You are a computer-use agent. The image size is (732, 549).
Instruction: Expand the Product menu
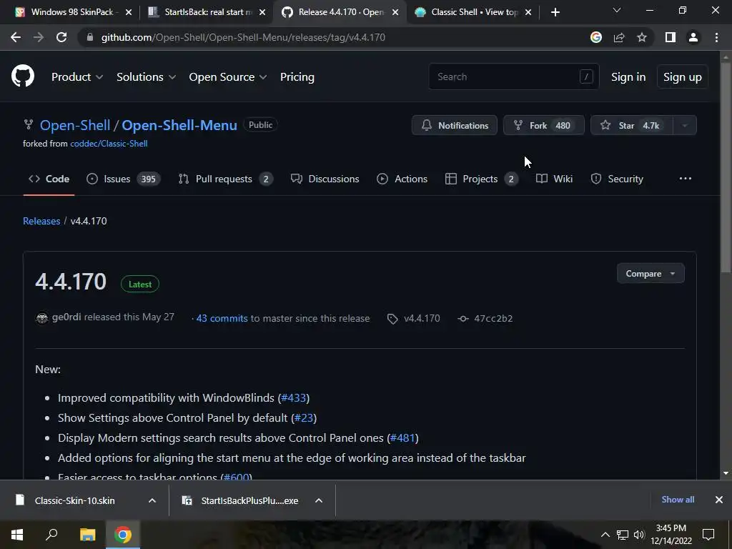(x=77, y=77)
